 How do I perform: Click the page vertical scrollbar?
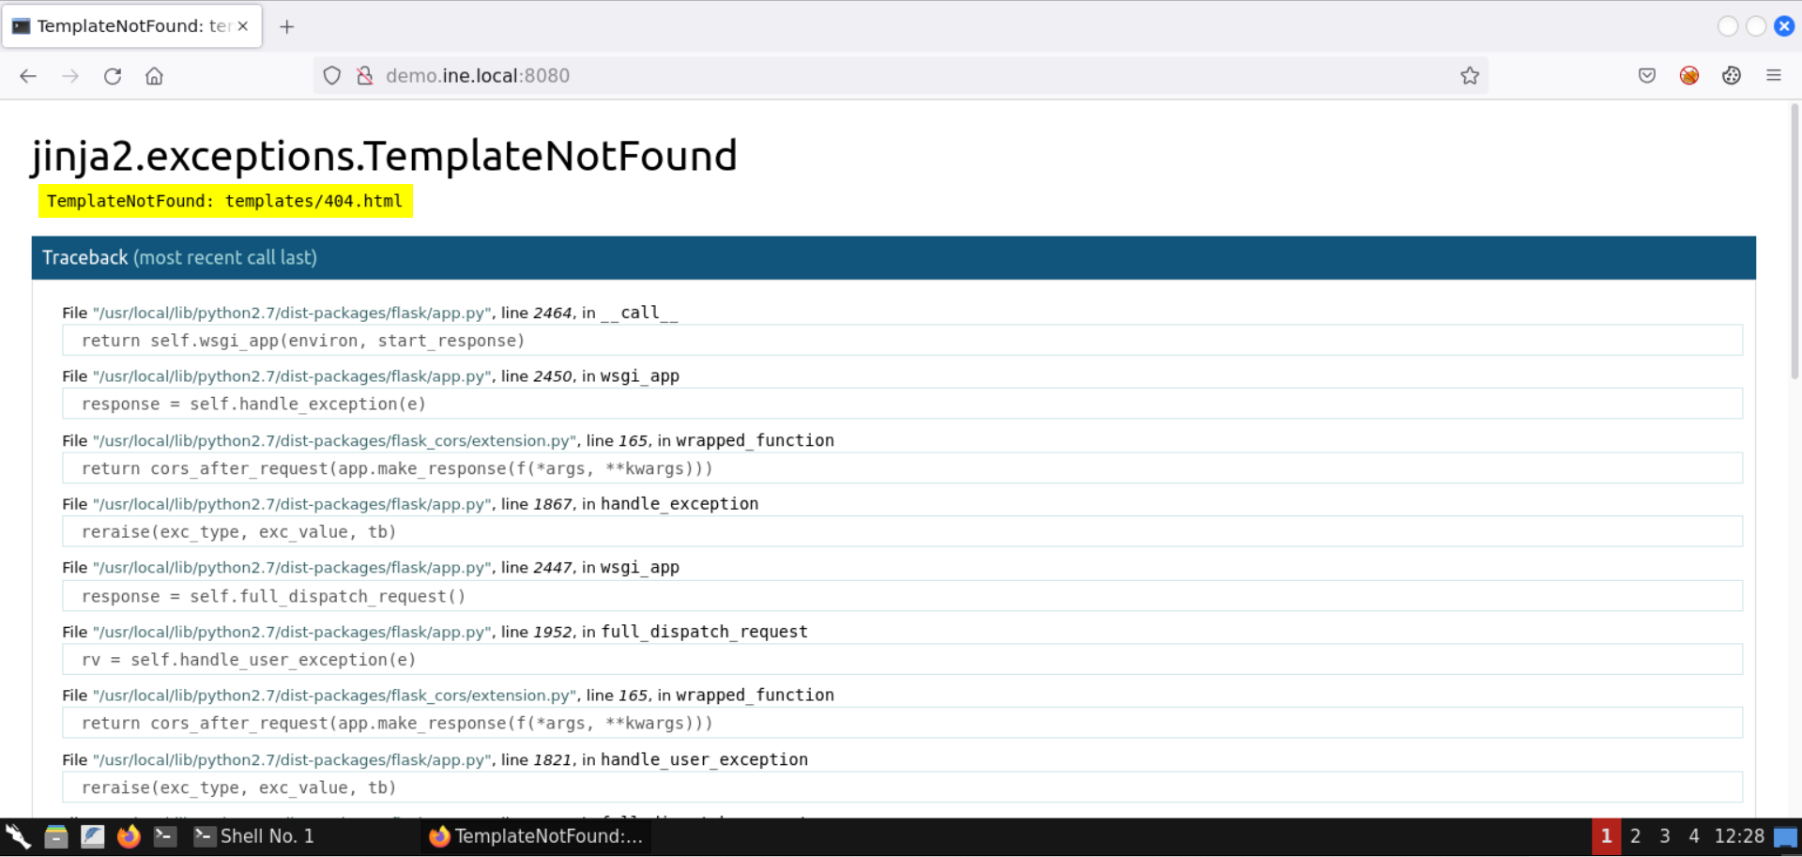point(1794,244)
